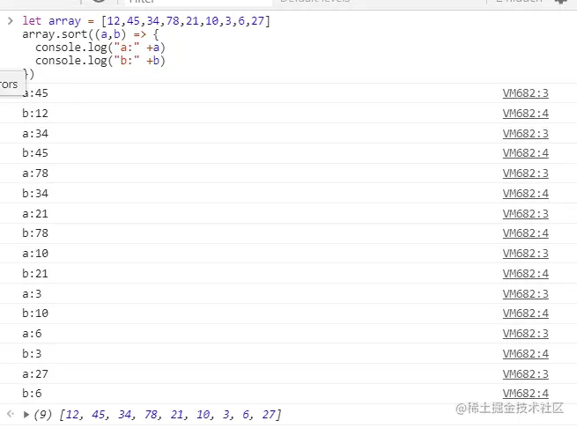Screen dimensions: 577x428
Task: Select the log message "a:21"
Action: tap(35, 214)
